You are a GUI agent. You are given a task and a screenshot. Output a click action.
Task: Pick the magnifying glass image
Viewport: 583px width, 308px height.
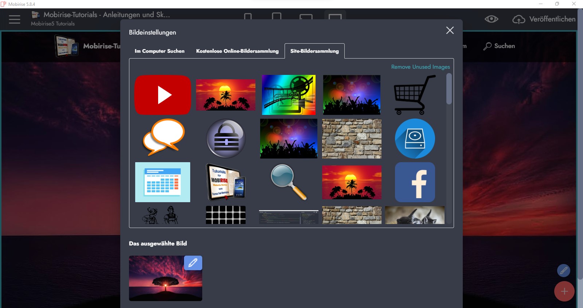point(289,182)
